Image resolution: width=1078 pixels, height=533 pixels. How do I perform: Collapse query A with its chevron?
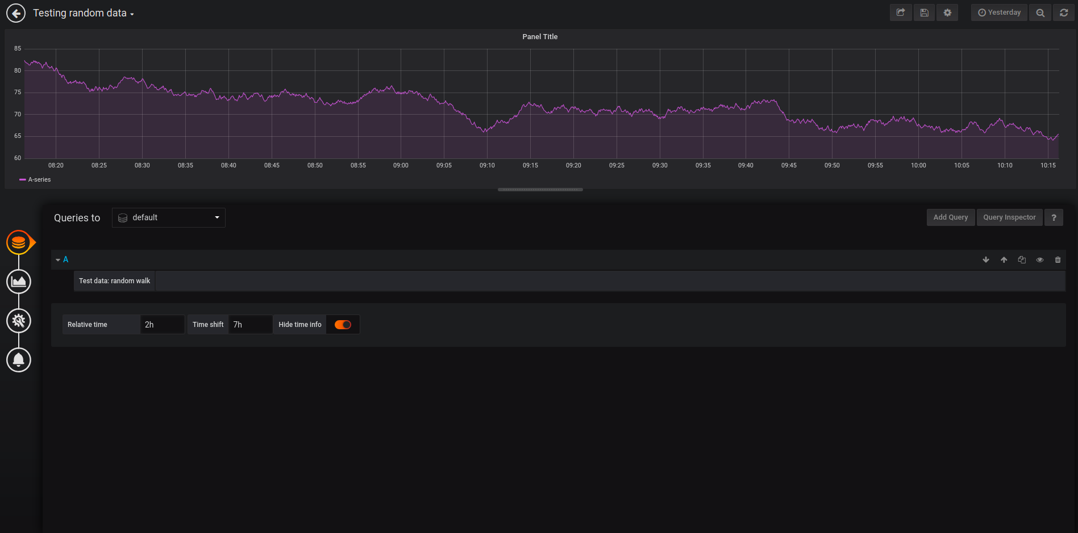pyautogui.click(x=58, y=259)
